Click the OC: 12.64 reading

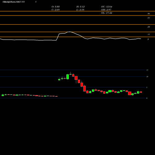[x=107, y=7]
